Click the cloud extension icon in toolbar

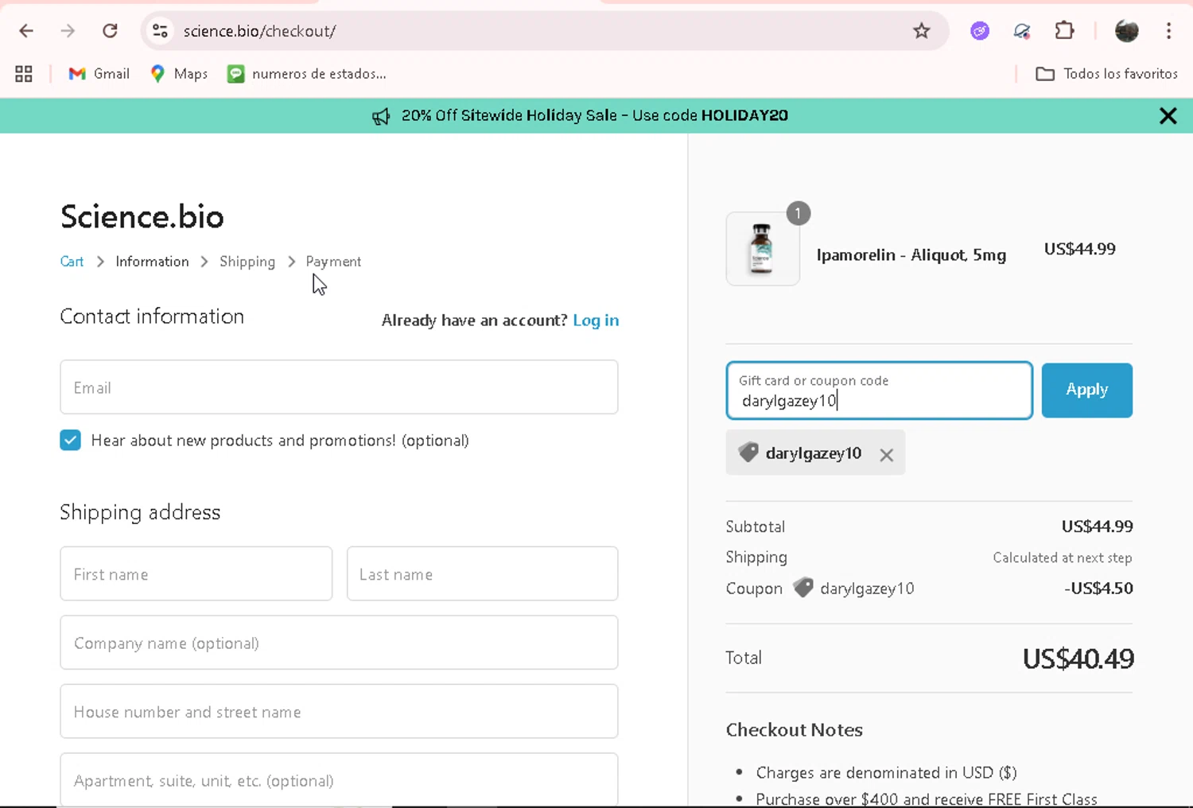[1022, 31]
